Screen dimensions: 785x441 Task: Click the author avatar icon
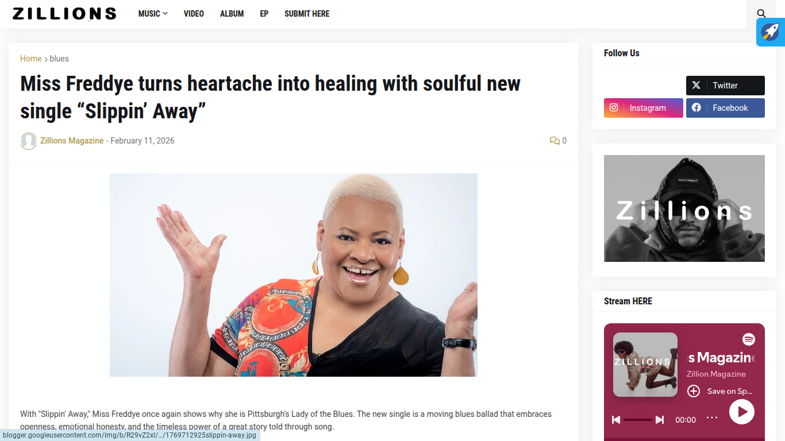point(29,141)
